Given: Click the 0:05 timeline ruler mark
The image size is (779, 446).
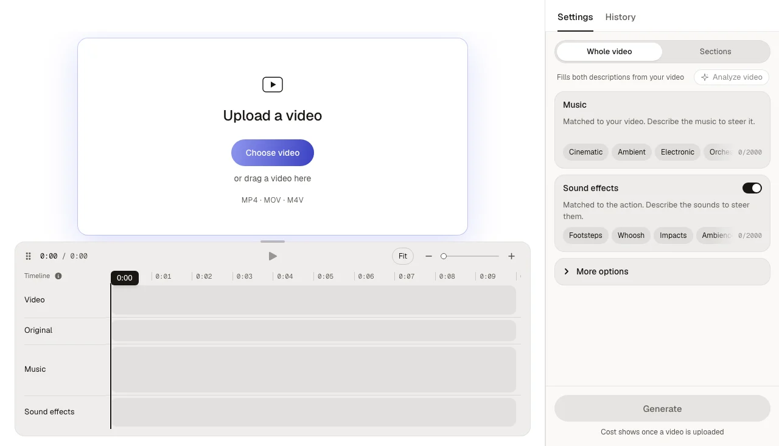Looking at the screenshot, I should pos(326,276).
